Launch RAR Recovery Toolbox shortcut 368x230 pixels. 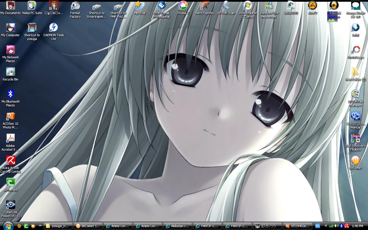tap(356, 143)
